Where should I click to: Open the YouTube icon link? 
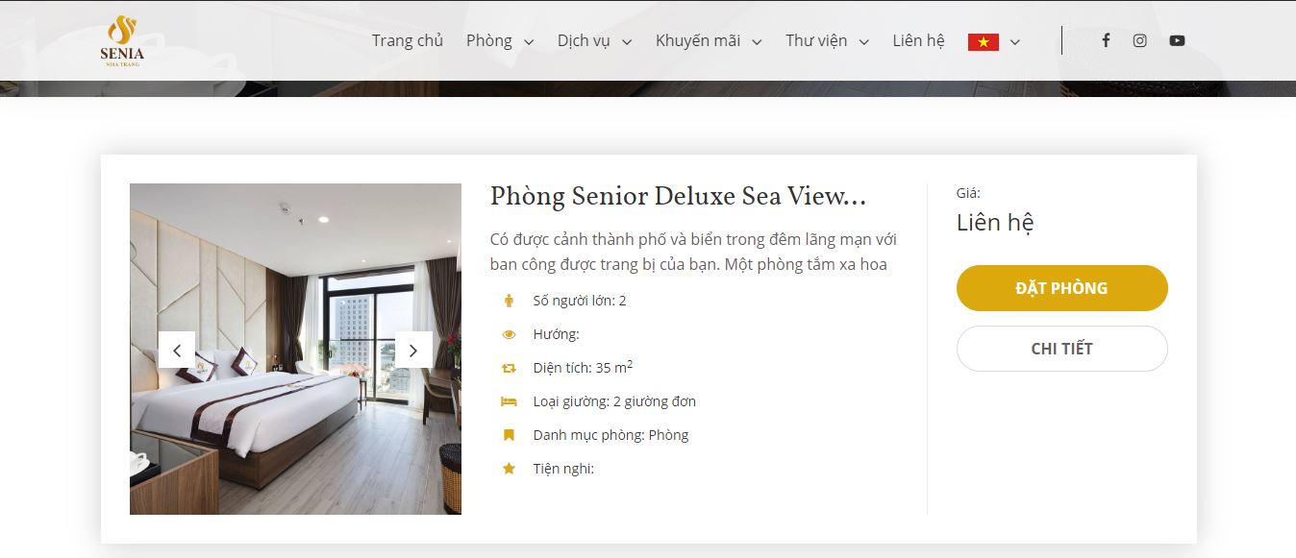pos(1177,40)
